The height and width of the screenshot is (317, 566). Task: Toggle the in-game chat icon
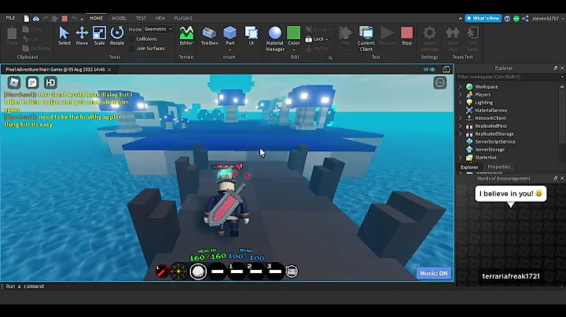[32, 83]
